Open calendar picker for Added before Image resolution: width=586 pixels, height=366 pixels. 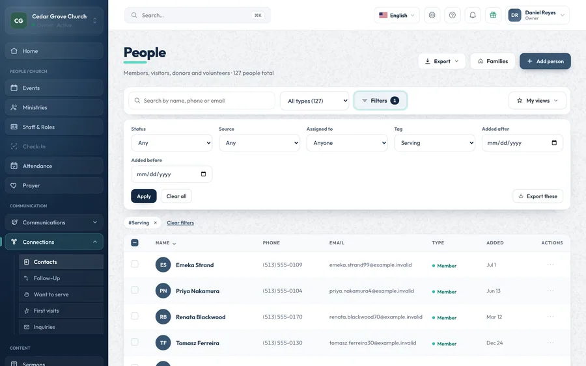coord(203,174)
